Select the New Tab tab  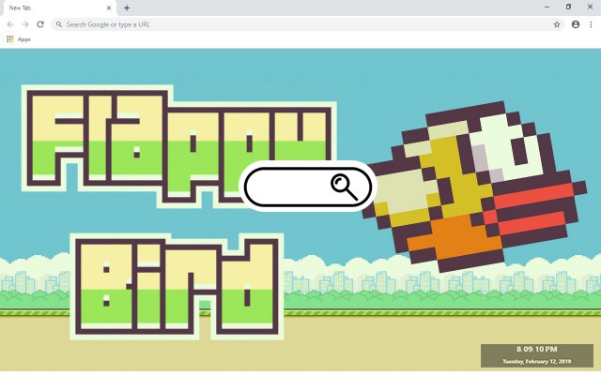58,8
